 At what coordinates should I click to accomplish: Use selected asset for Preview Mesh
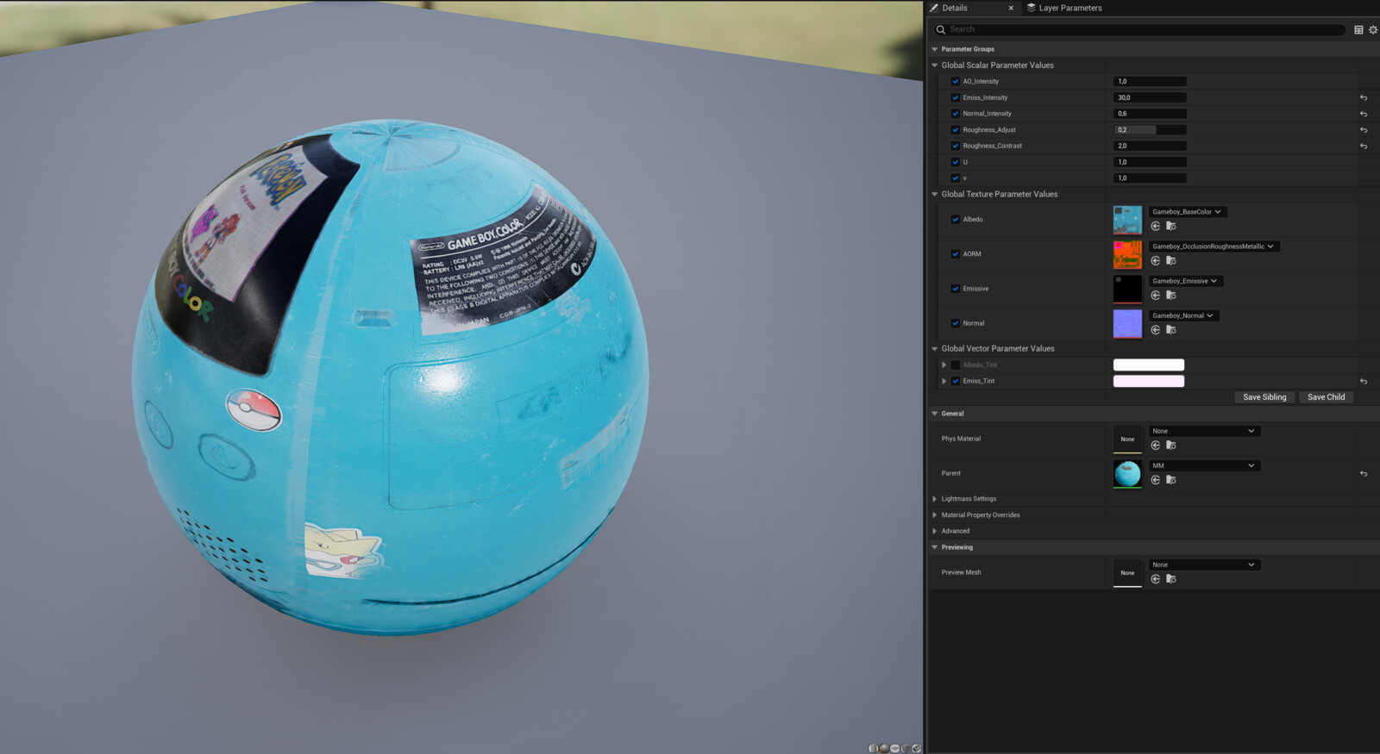click(1156, 578)
